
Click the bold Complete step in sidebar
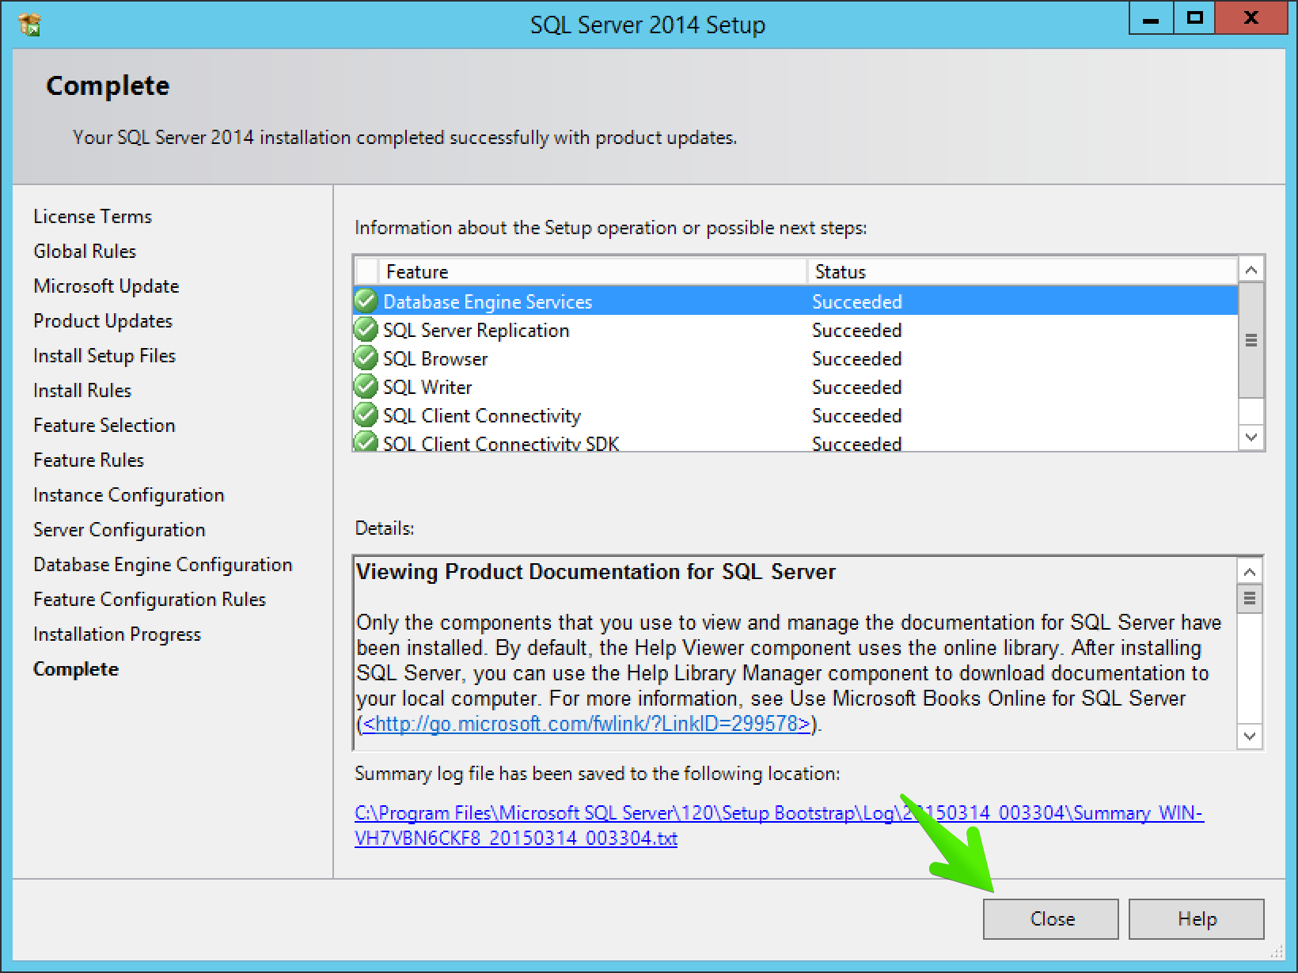(76, 668)
